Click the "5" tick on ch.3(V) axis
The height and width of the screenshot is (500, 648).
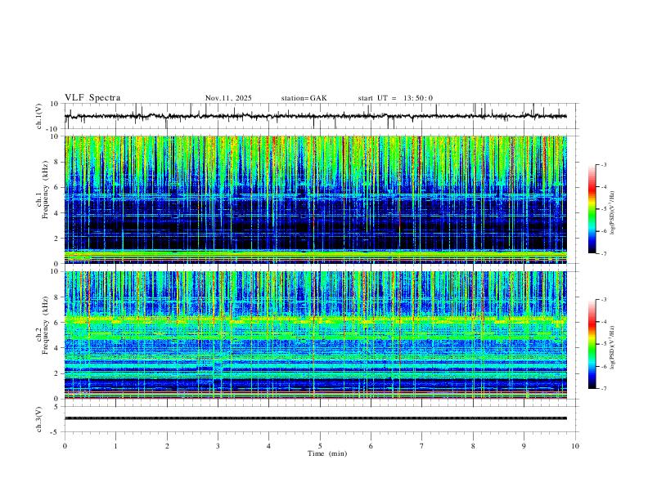[57, 407]
